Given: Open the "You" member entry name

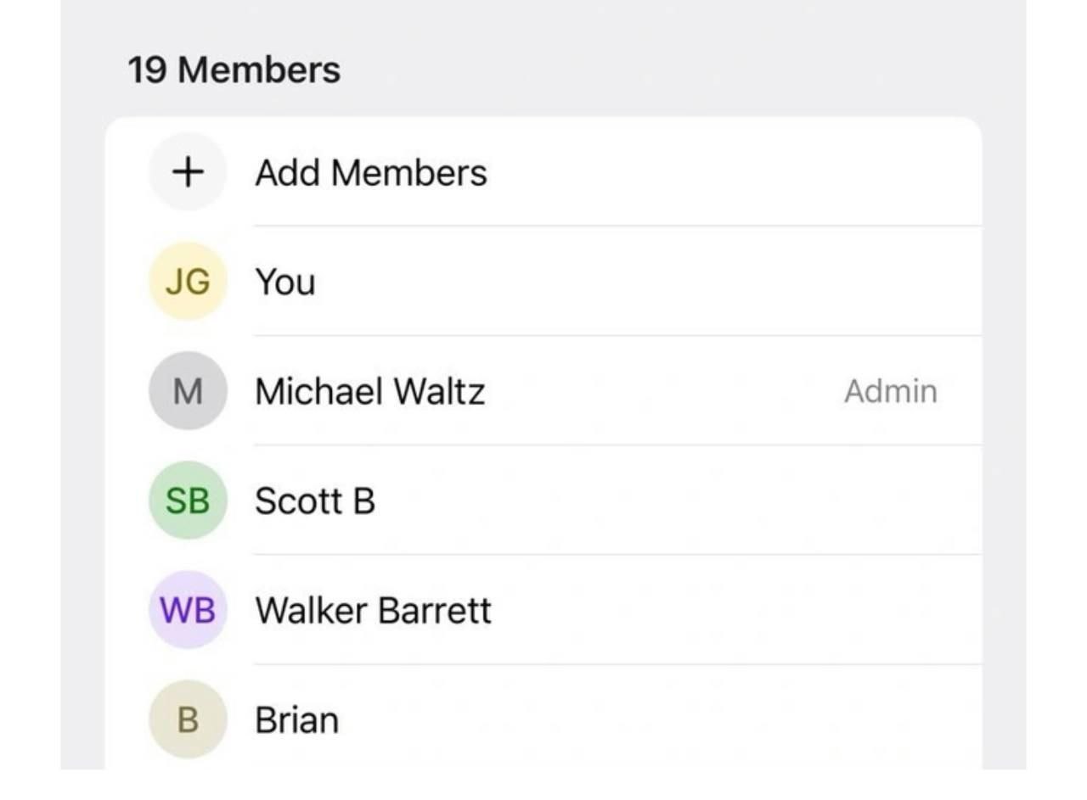Looking at the screenshot, I should click(285, 283).
